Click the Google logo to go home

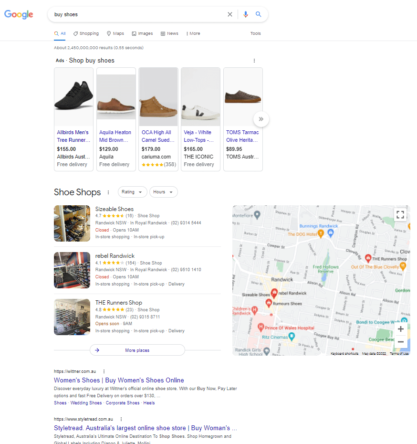click(x=18, y=15)
